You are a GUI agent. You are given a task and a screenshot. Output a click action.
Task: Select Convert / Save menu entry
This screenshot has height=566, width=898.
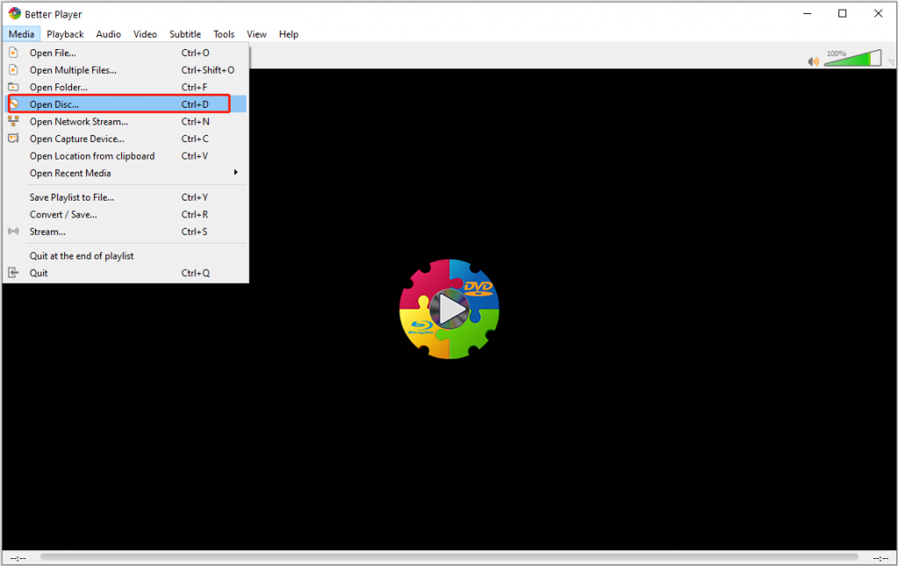tap(63, 215)
